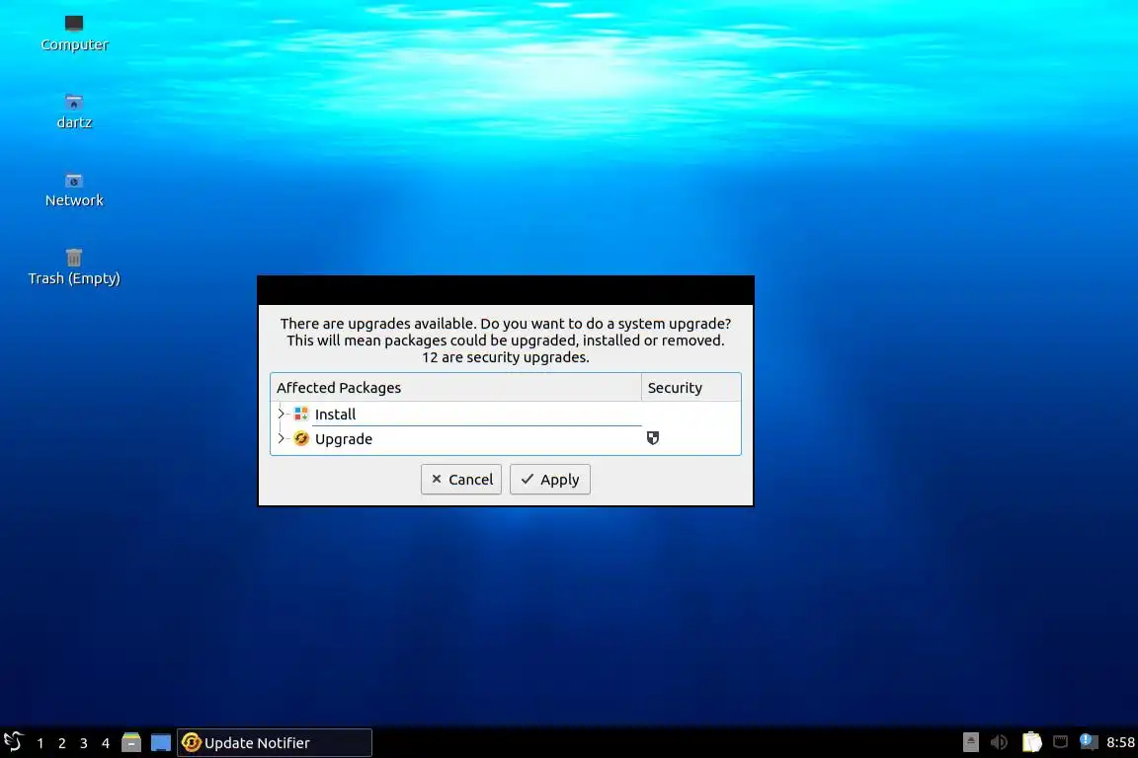Switch to workspace 2
The image size is (1138, 758).
[61, 743]
